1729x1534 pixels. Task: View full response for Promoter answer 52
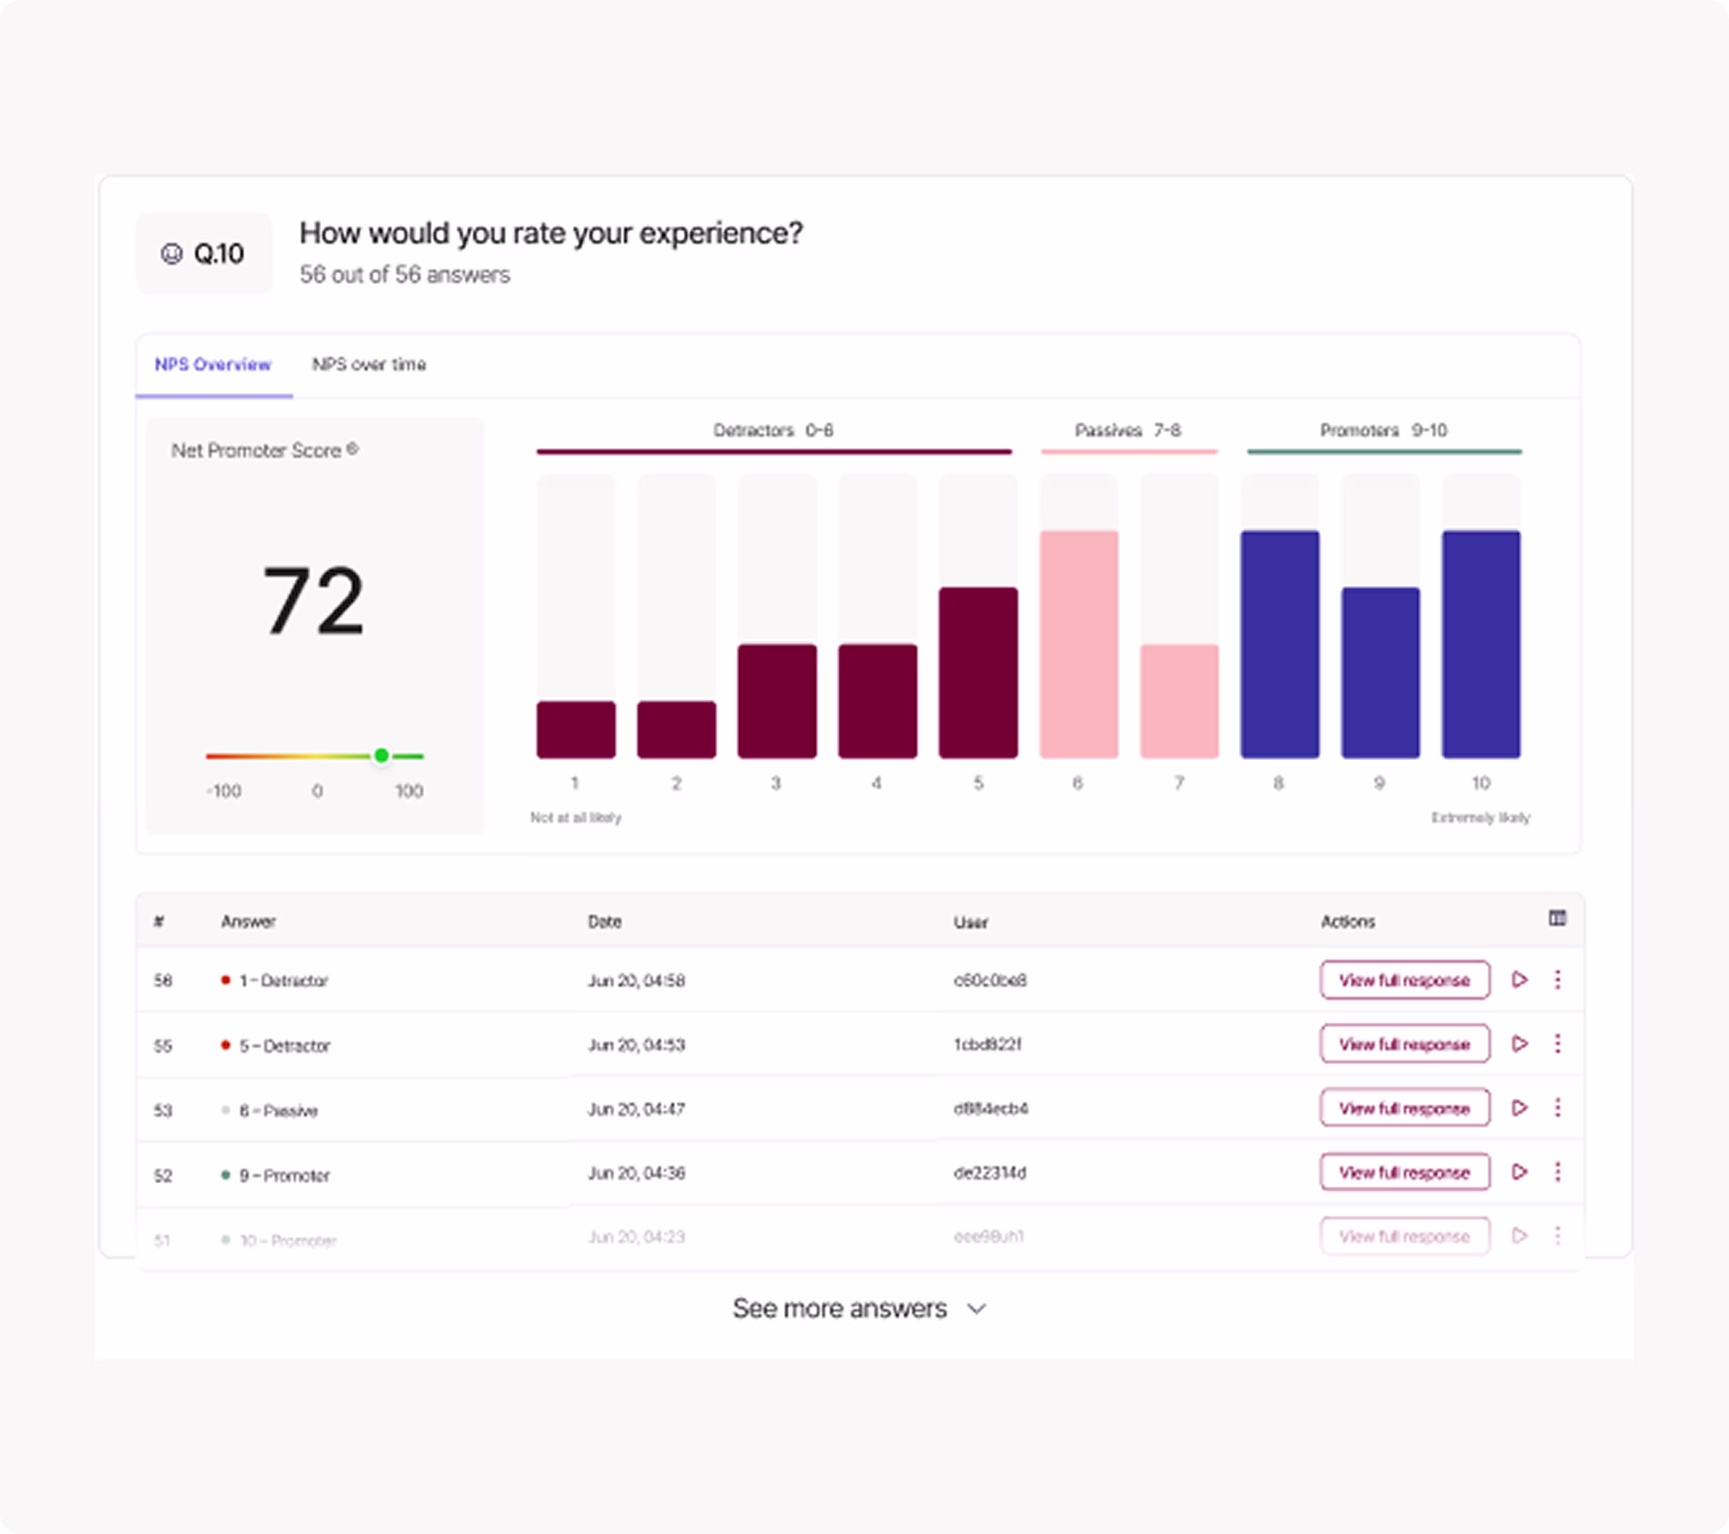[1404, 1173]
